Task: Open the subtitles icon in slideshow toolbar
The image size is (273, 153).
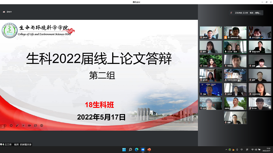Action: coord(35,126)
